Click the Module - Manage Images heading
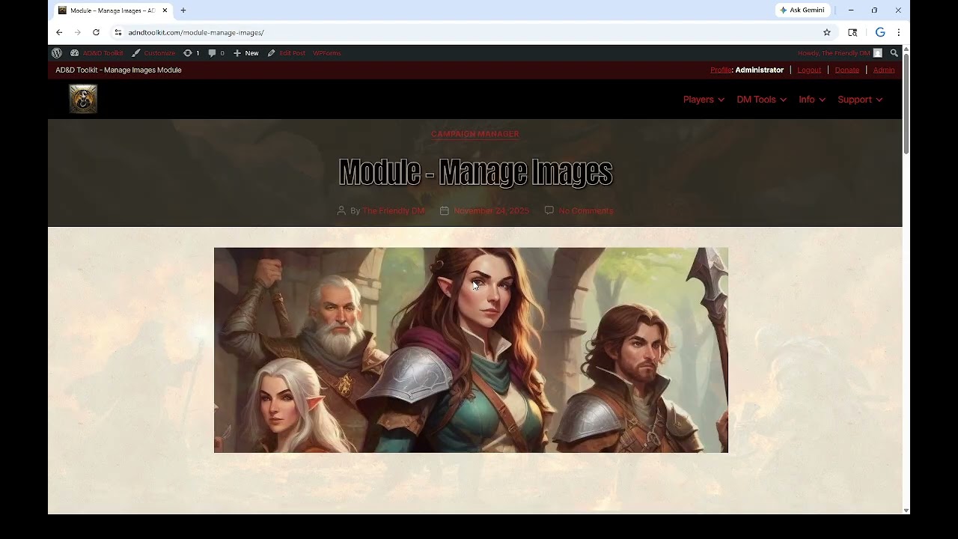 pyautogui.click(x=475, y=172)
